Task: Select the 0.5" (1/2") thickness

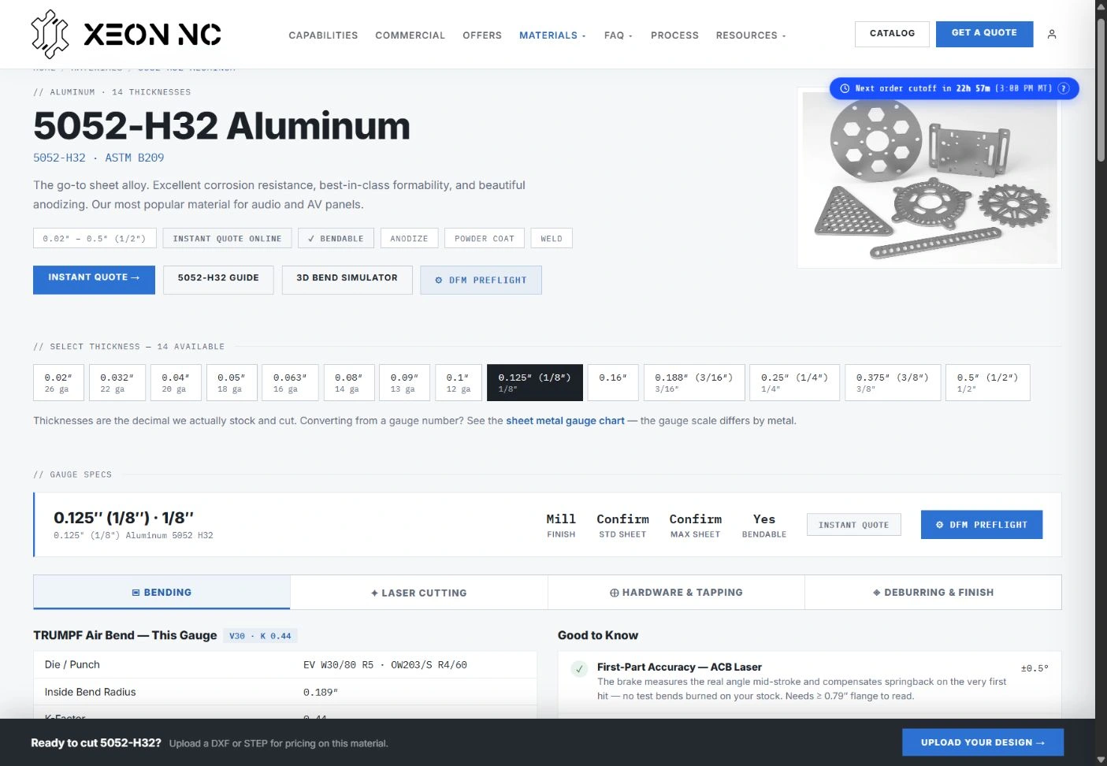Action: click(x=988, y=383)
